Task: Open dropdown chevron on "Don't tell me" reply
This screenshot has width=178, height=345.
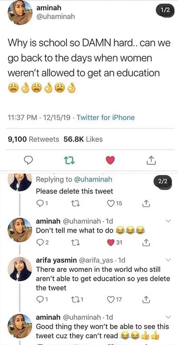Action: [168, 221]
